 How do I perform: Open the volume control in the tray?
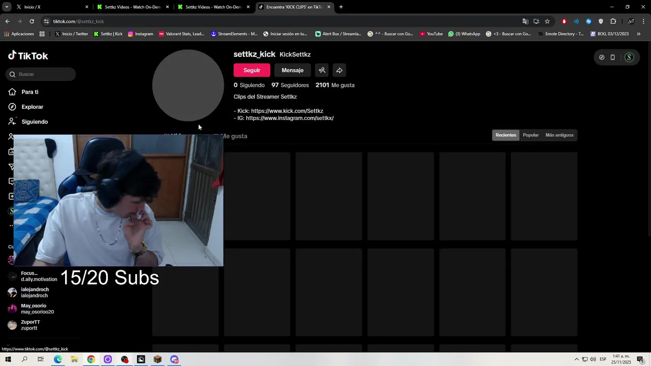pos(593,359)
